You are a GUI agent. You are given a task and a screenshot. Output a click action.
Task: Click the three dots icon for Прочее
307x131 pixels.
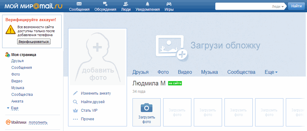click(x=75, y=119)
